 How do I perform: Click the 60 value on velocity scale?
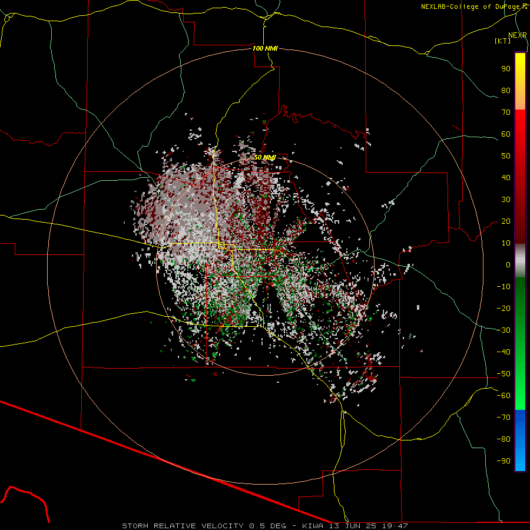click(506, 134)
